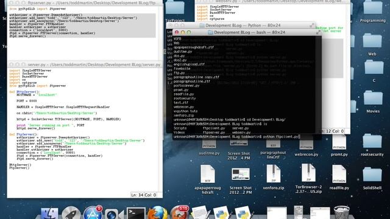Click the python ftpclient.py command line
Viewport: 390px width, 219px height.
280,137
